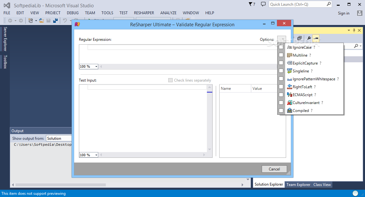Switch to Class View tab

(322, 184)
